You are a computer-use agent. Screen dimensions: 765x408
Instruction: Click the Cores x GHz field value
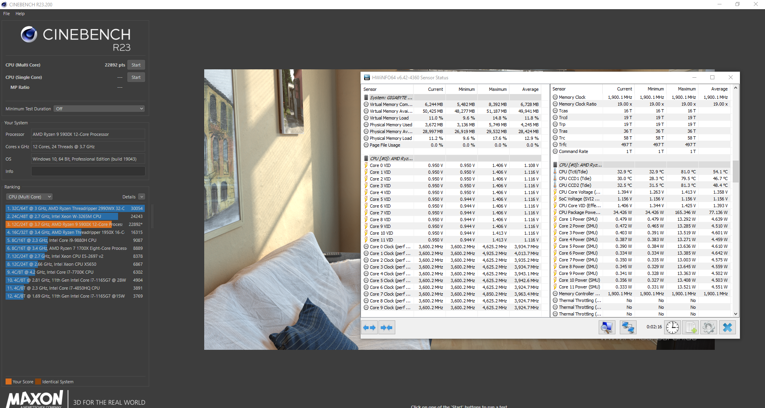pyautogui.click(x=88, y=147)
